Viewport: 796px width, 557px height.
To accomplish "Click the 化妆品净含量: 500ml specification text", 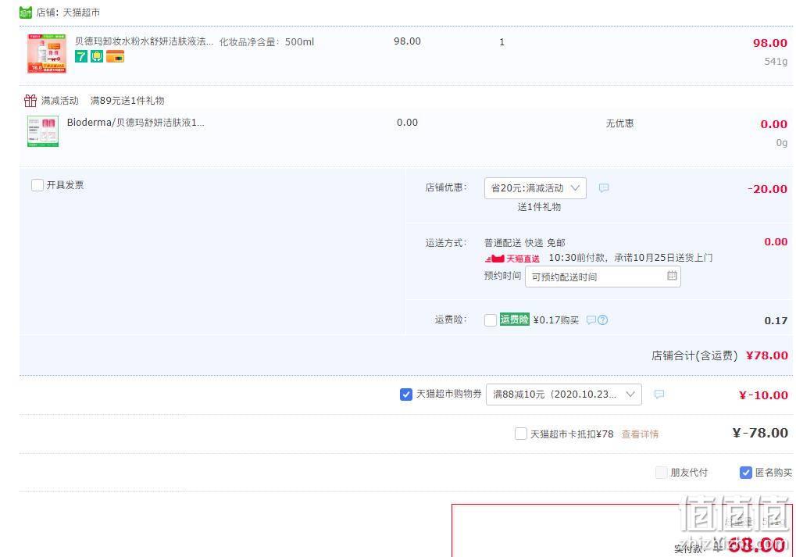I will [x=266, y=41].
